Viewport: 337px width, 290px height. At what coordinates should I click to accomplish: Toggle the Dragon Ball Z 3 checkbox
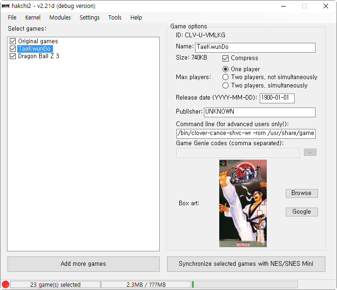[13, 56]
